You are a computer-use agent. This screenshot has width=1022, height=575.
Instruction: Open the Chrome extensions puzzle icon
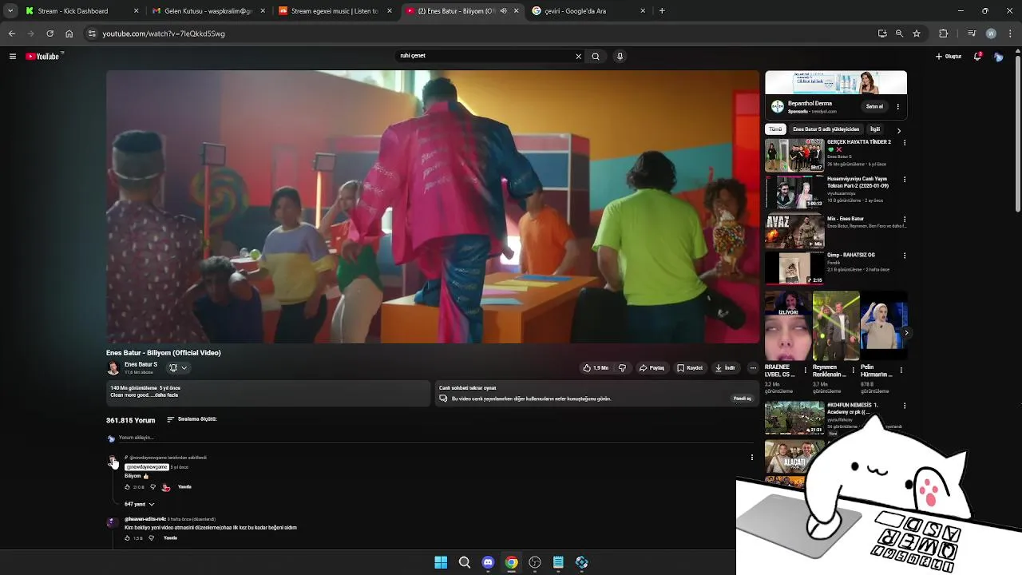(x=943, y=34)
